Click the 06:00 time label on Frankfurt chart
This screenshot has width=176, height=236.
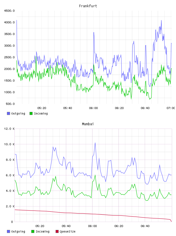pos(93,108)
